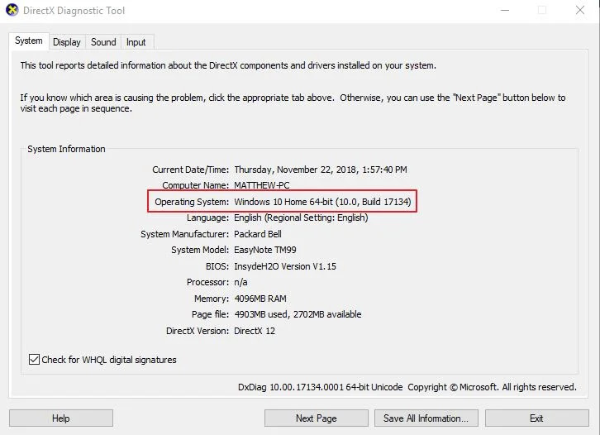Click the System Manufacturer label

point(184,234)
